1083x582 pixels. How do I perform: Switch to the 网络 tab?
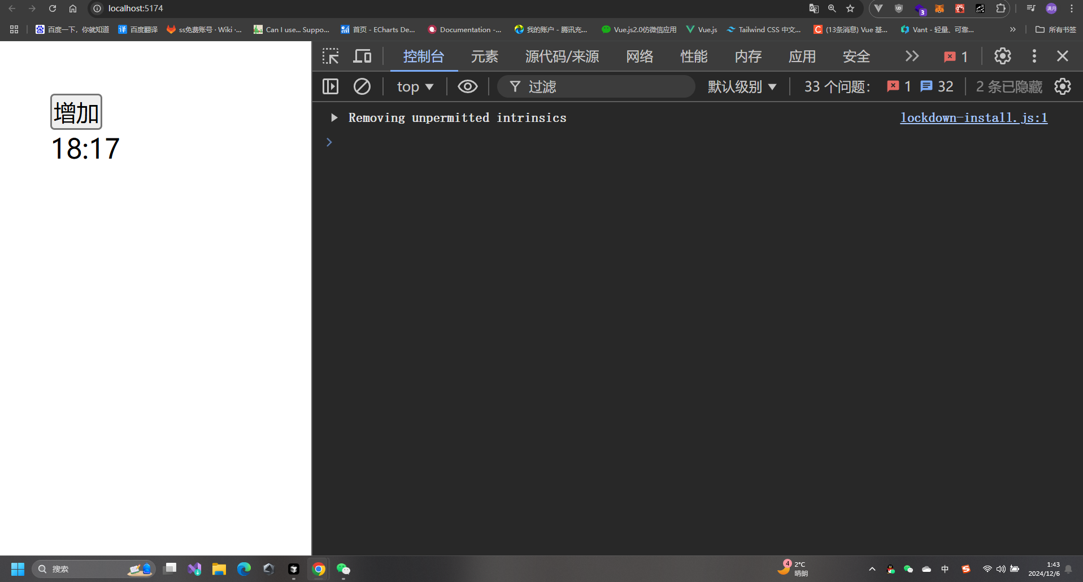(640, 56)
